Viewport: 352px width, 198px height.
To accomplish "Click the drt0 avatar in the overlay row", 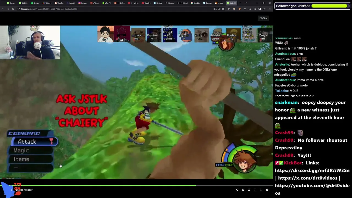I will point(105,34).
